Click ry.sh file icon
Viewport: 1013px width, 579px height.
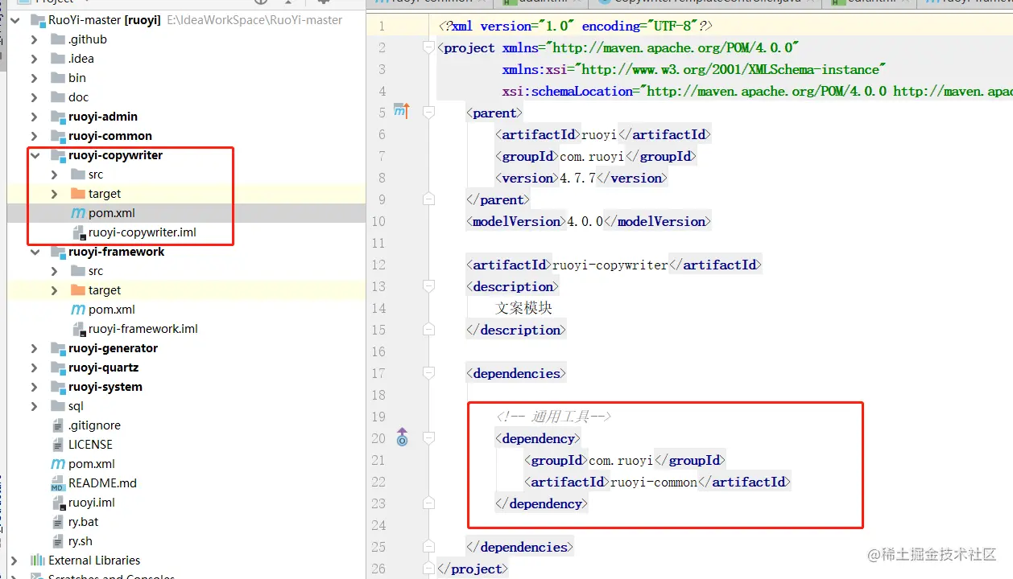click(x=58, y=541)
